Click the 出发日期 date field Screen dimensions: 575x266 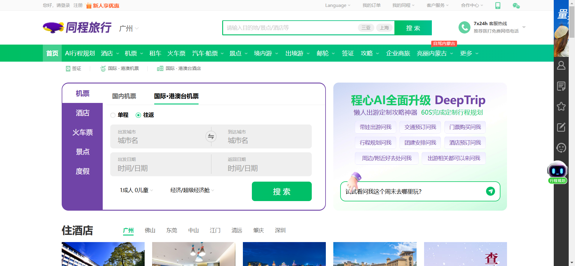coord(161,164)
